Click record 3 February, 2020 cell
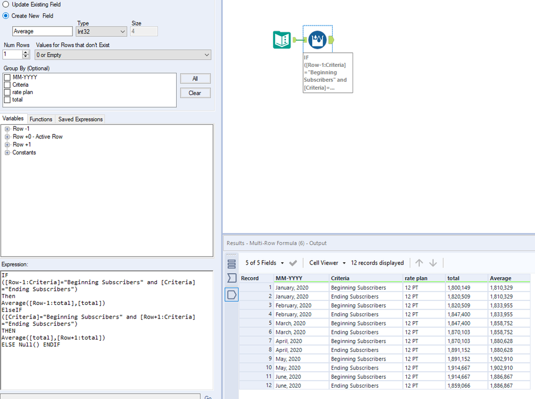Viewport: 535px width, 399px height. tap(302, 305)
